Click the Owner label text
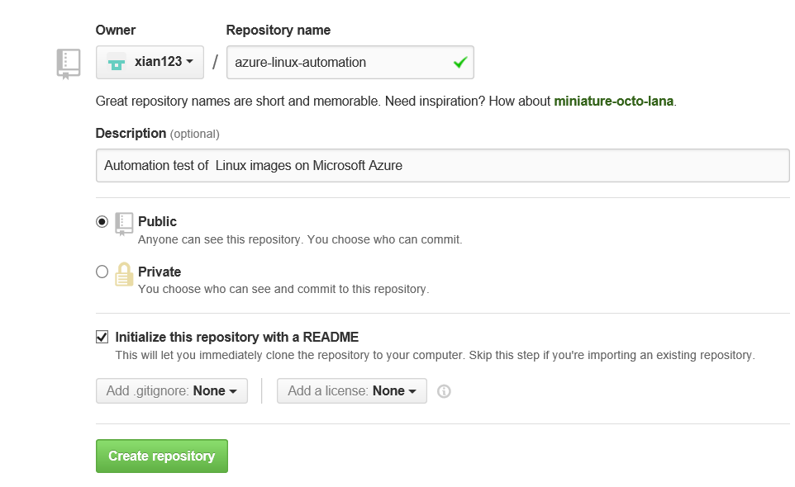 [x=116, y=31]
